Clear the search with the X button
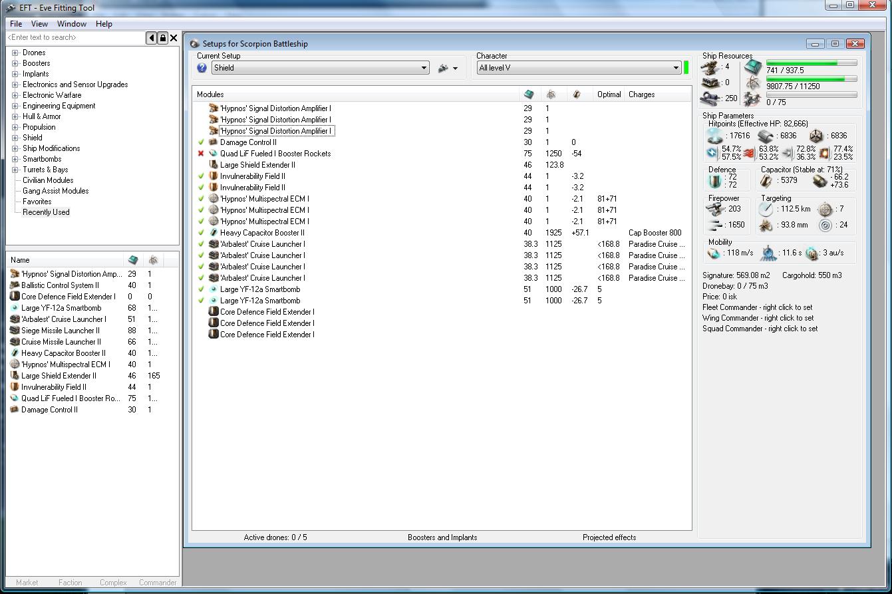 coord(174,38)
